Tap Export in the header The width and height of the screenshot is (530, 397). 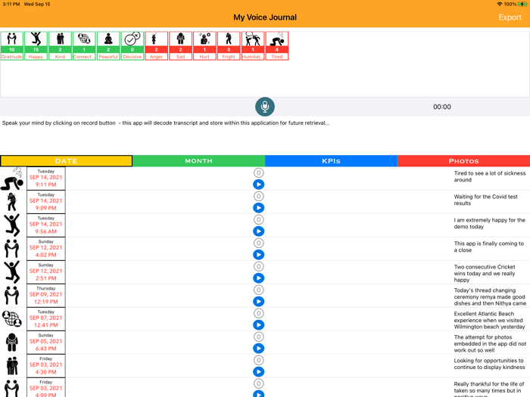(510, 17)
